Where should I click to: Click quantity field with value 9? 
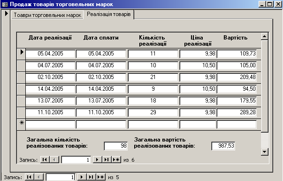click(153, 89)
